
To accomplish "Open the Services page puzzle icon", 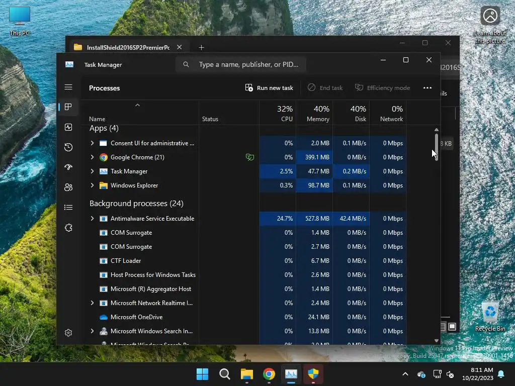I will point(68,228).
